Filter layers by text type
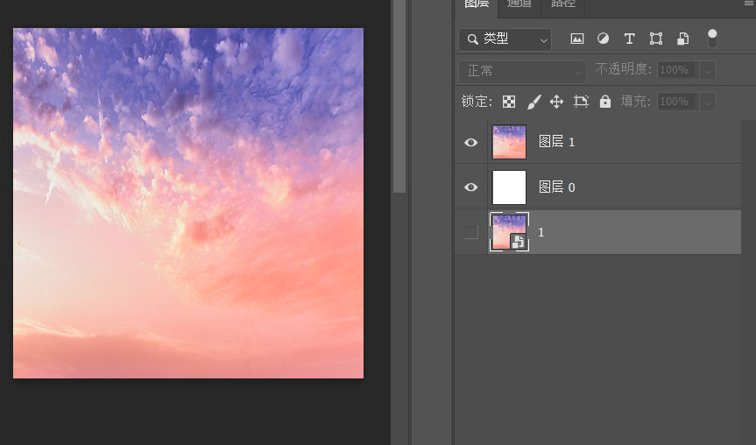Image resolution: width=756 pixels, height=445 pixels. click(629, 39)
